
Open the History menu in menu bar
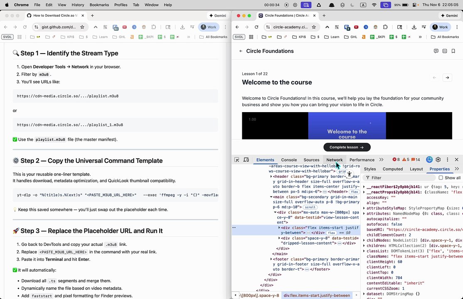78,5
